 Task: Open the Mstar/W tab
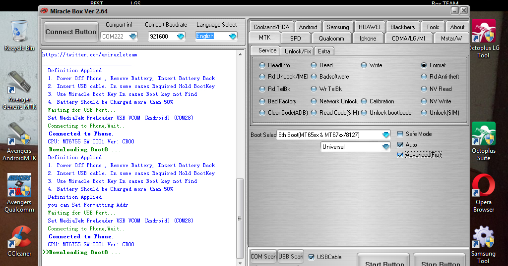coord(451,39)
